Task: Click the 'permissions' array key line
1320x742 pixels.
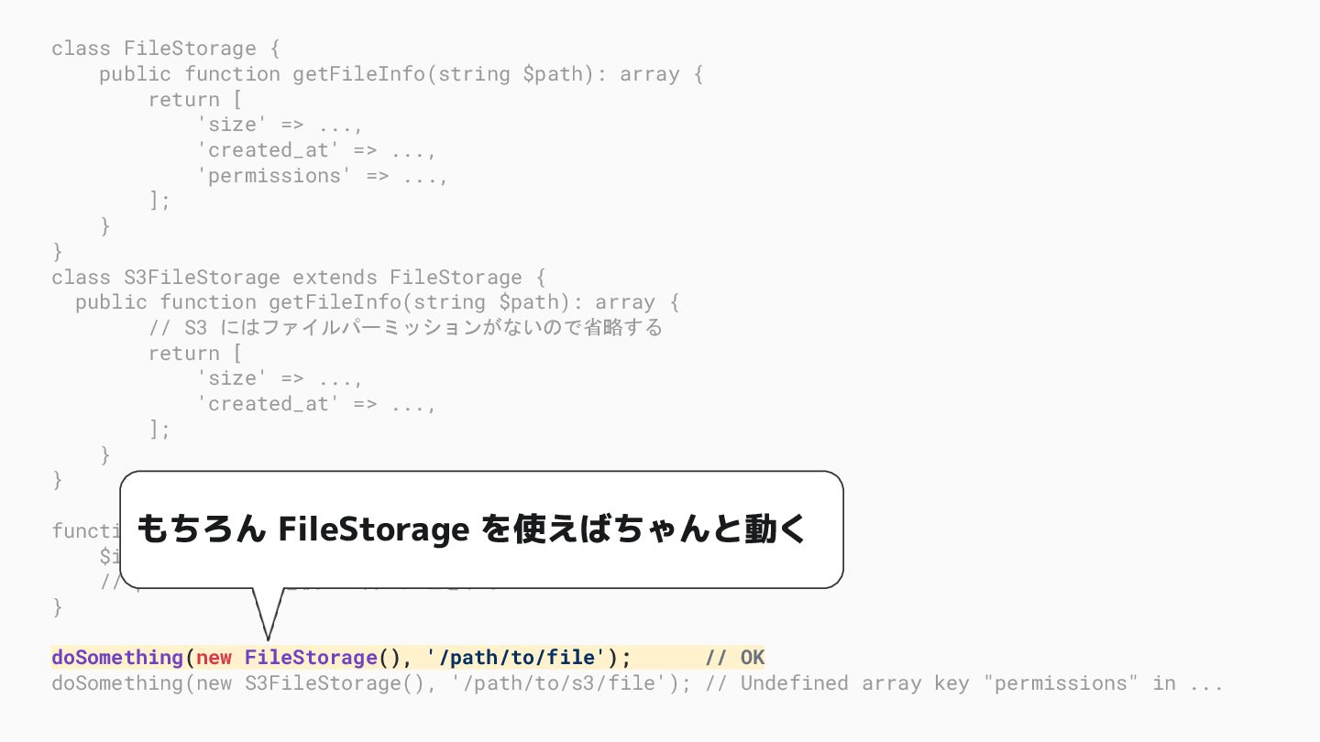Action: click(323, 176)
